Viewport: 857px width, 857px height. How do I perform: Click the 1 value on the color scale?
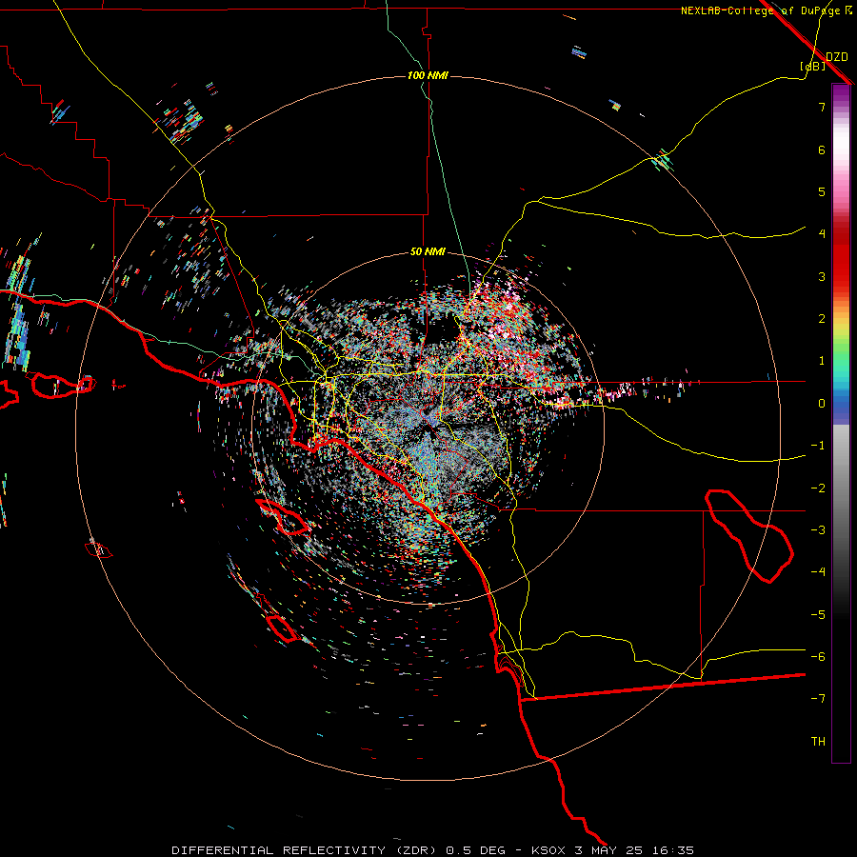[822, 361]
